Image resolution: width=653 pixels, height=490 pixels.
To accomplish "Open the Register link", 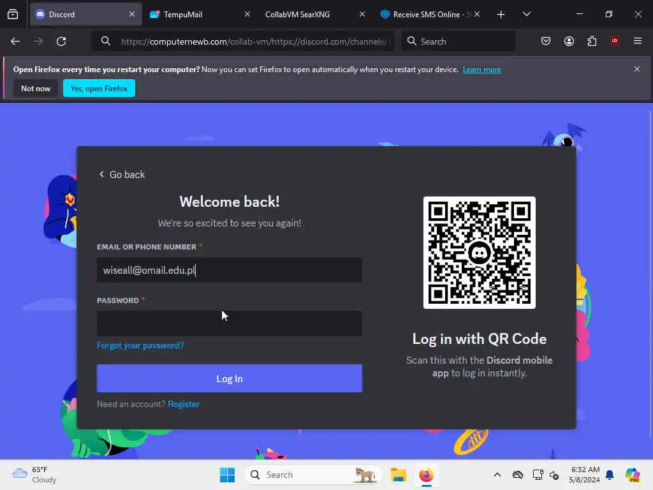I will coord(184,404).
